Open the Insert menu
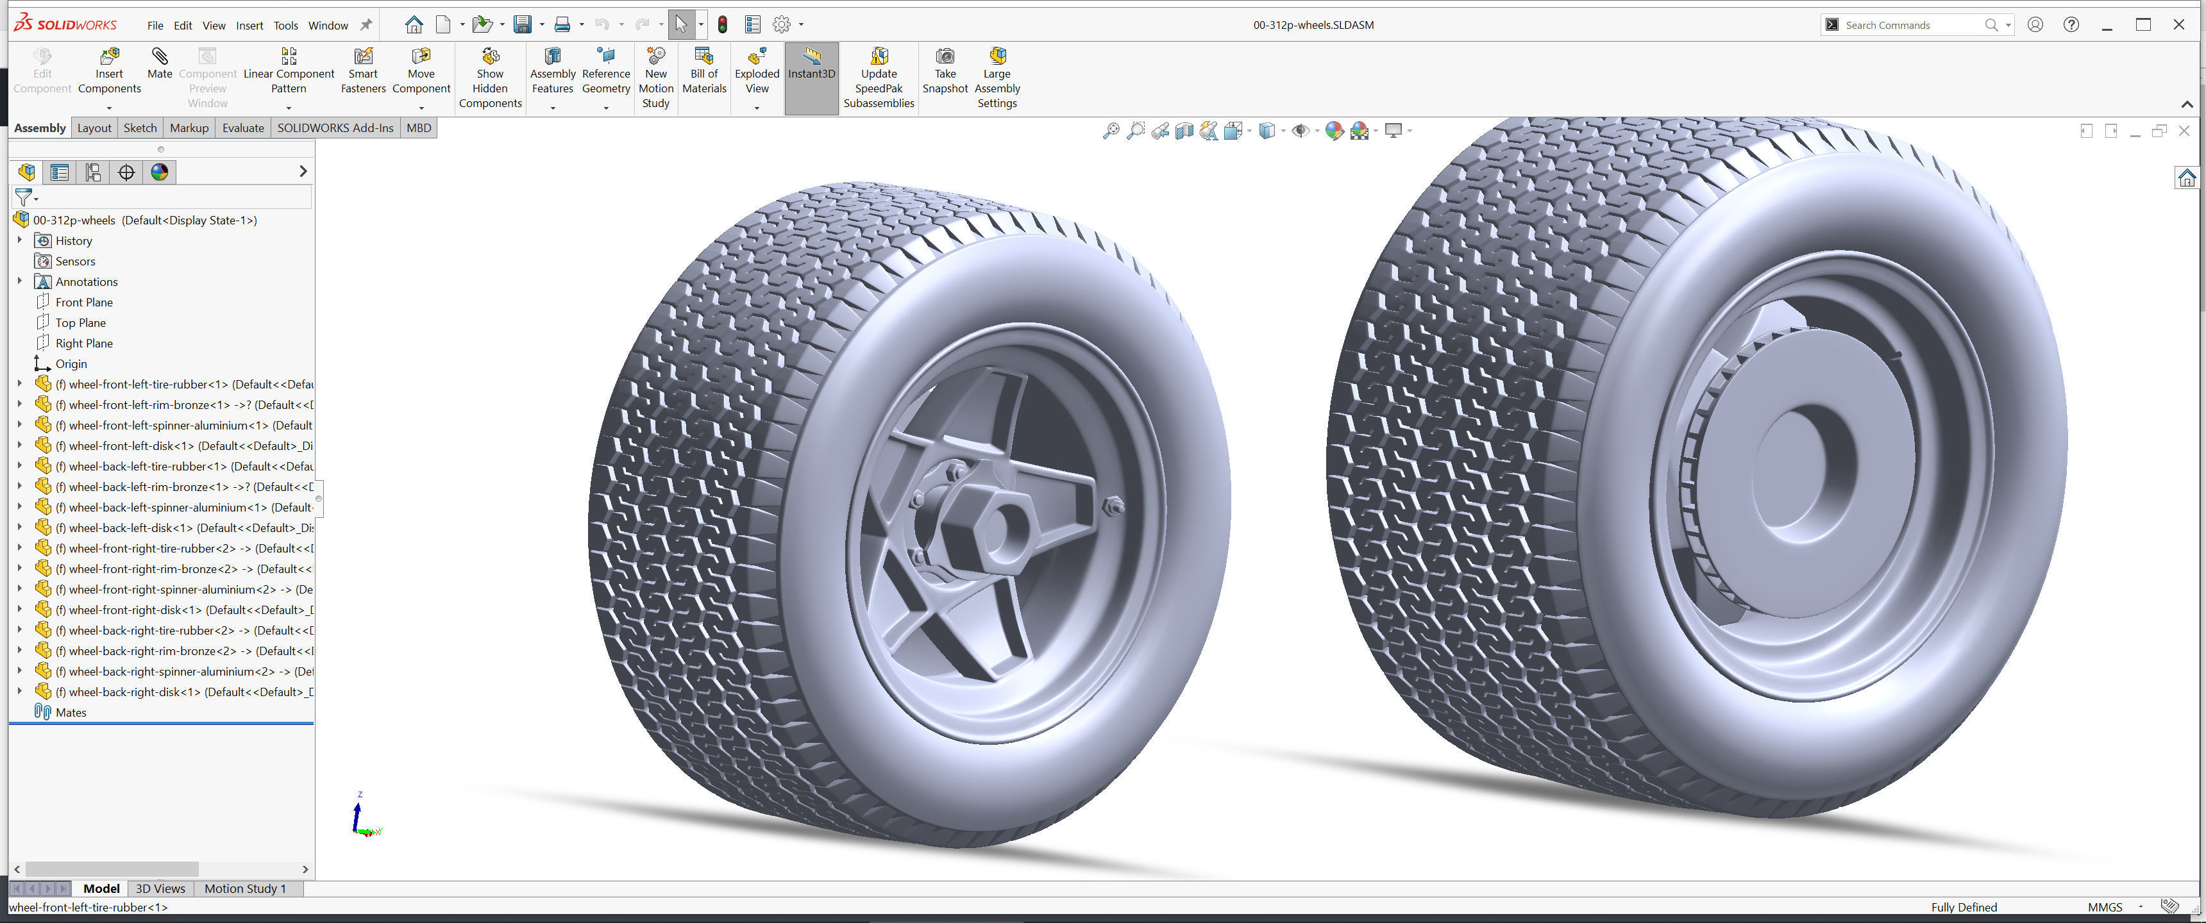The image size is (2206, 923). point(249,25)
